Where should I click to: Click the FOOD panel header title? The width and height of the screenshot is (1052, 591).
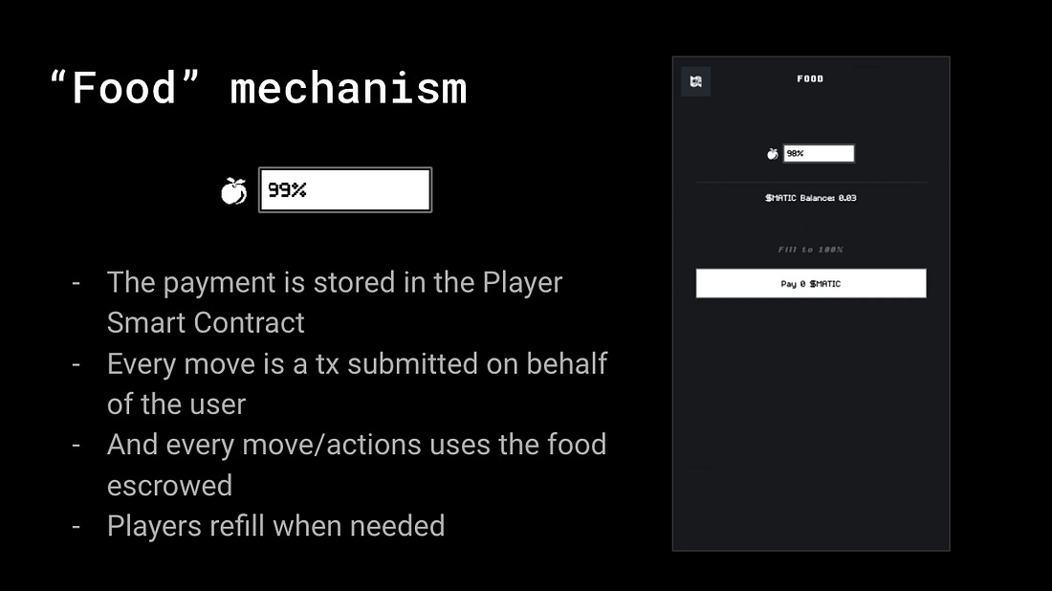810,78
